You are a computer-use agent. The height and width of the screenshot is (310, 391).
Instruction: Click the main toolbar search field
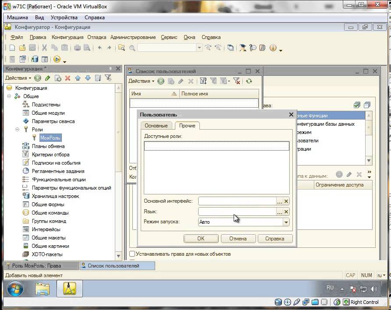coord(167,48)
